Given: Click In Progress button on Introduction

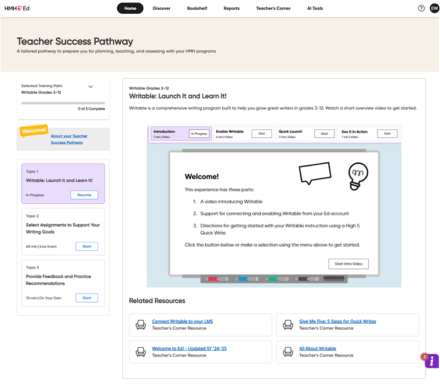Looking at the screenshot, I should click(x=199, y=134).
